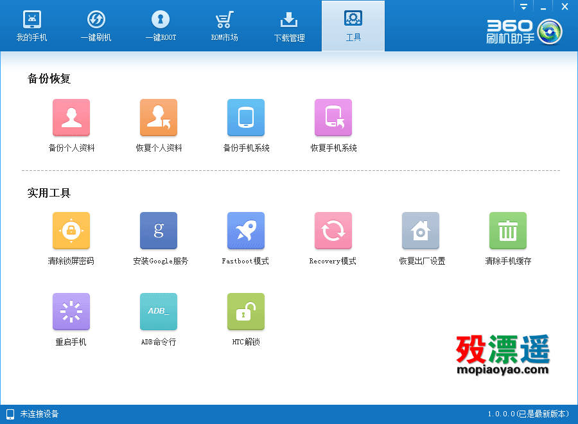Screen dimensions: 578x424
Task: Click the 安装Google服务 g icon
Action: click(159, 231)
